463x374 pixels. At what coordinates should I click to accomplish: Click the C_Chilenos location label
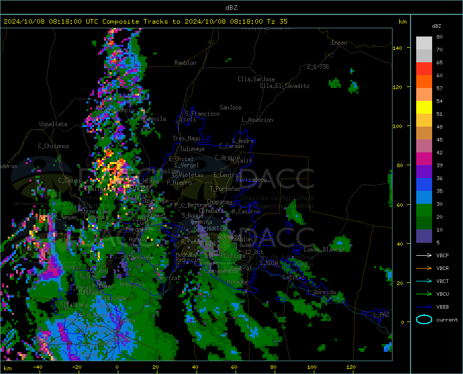click(54, 146)
